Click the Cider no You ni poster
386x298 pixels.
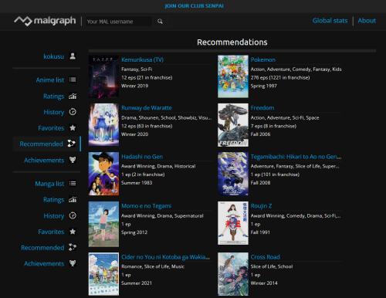pos(103,274)
